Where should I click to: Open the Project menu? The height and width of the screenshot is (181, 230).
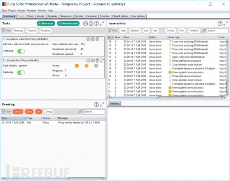(x=12, y=10)
